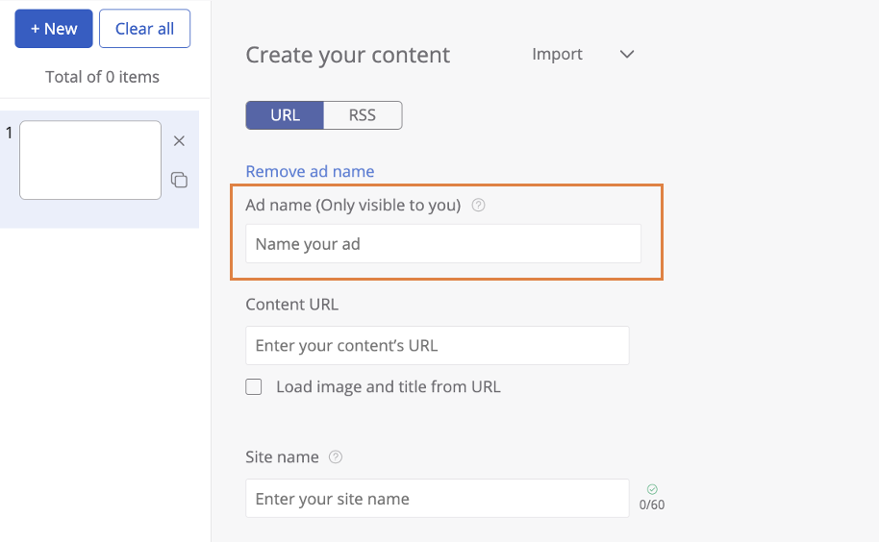Open the Site name help icon
This screenshot has height=542, width=879.
(336, 457)
